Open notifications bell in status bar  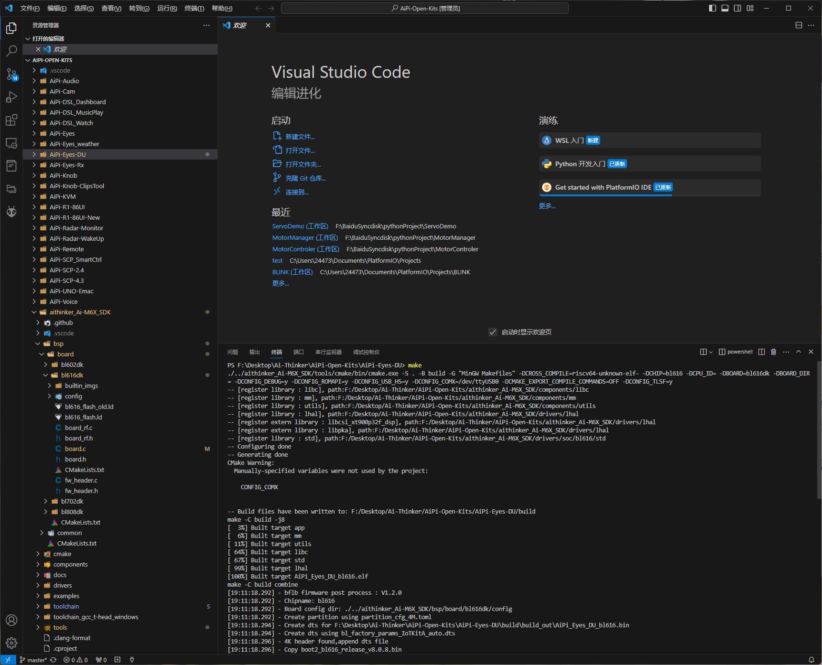[x=811, y=660]
